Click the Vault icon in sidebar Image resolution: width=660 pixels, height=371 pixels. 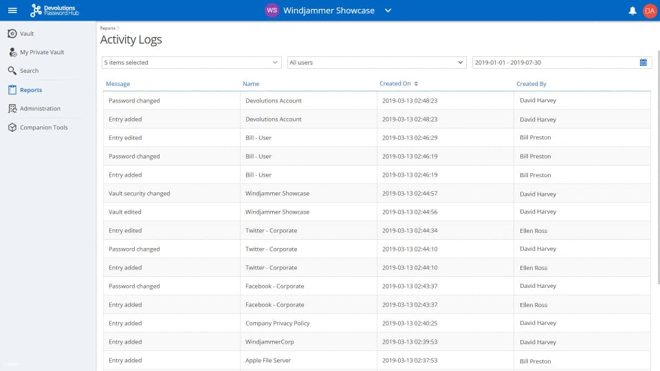click(12, 34)
